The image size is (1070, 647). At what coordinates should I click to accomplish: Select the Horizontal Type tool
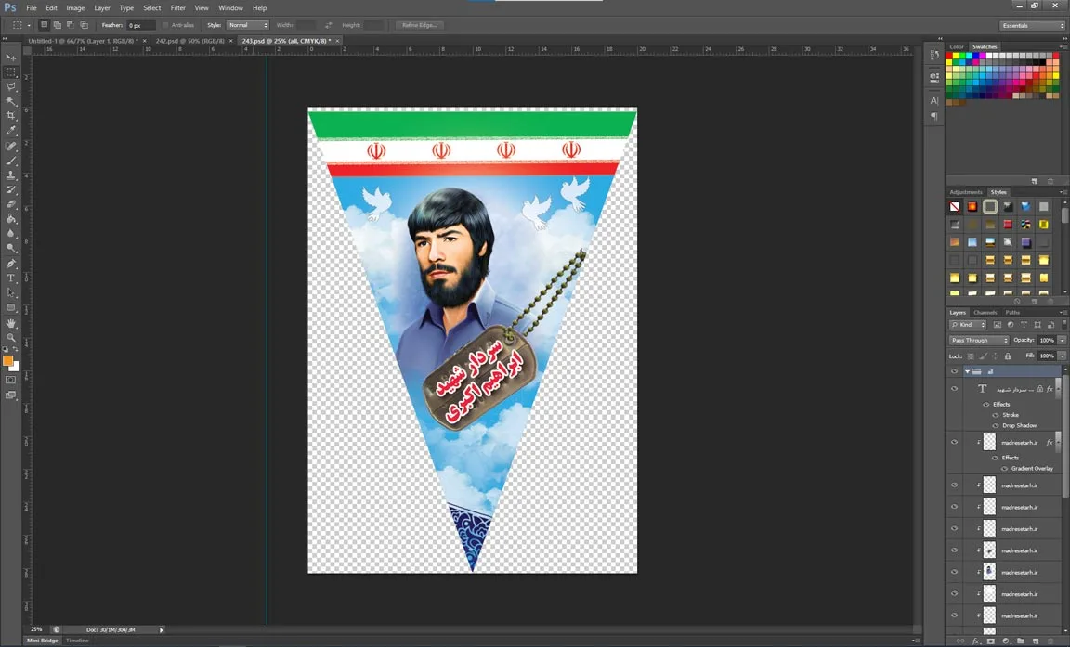[11, 278]
